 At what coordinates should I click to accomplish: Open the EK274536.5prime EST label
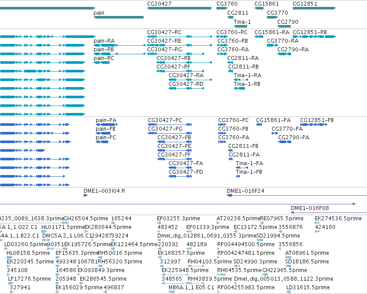pos(338,219)
